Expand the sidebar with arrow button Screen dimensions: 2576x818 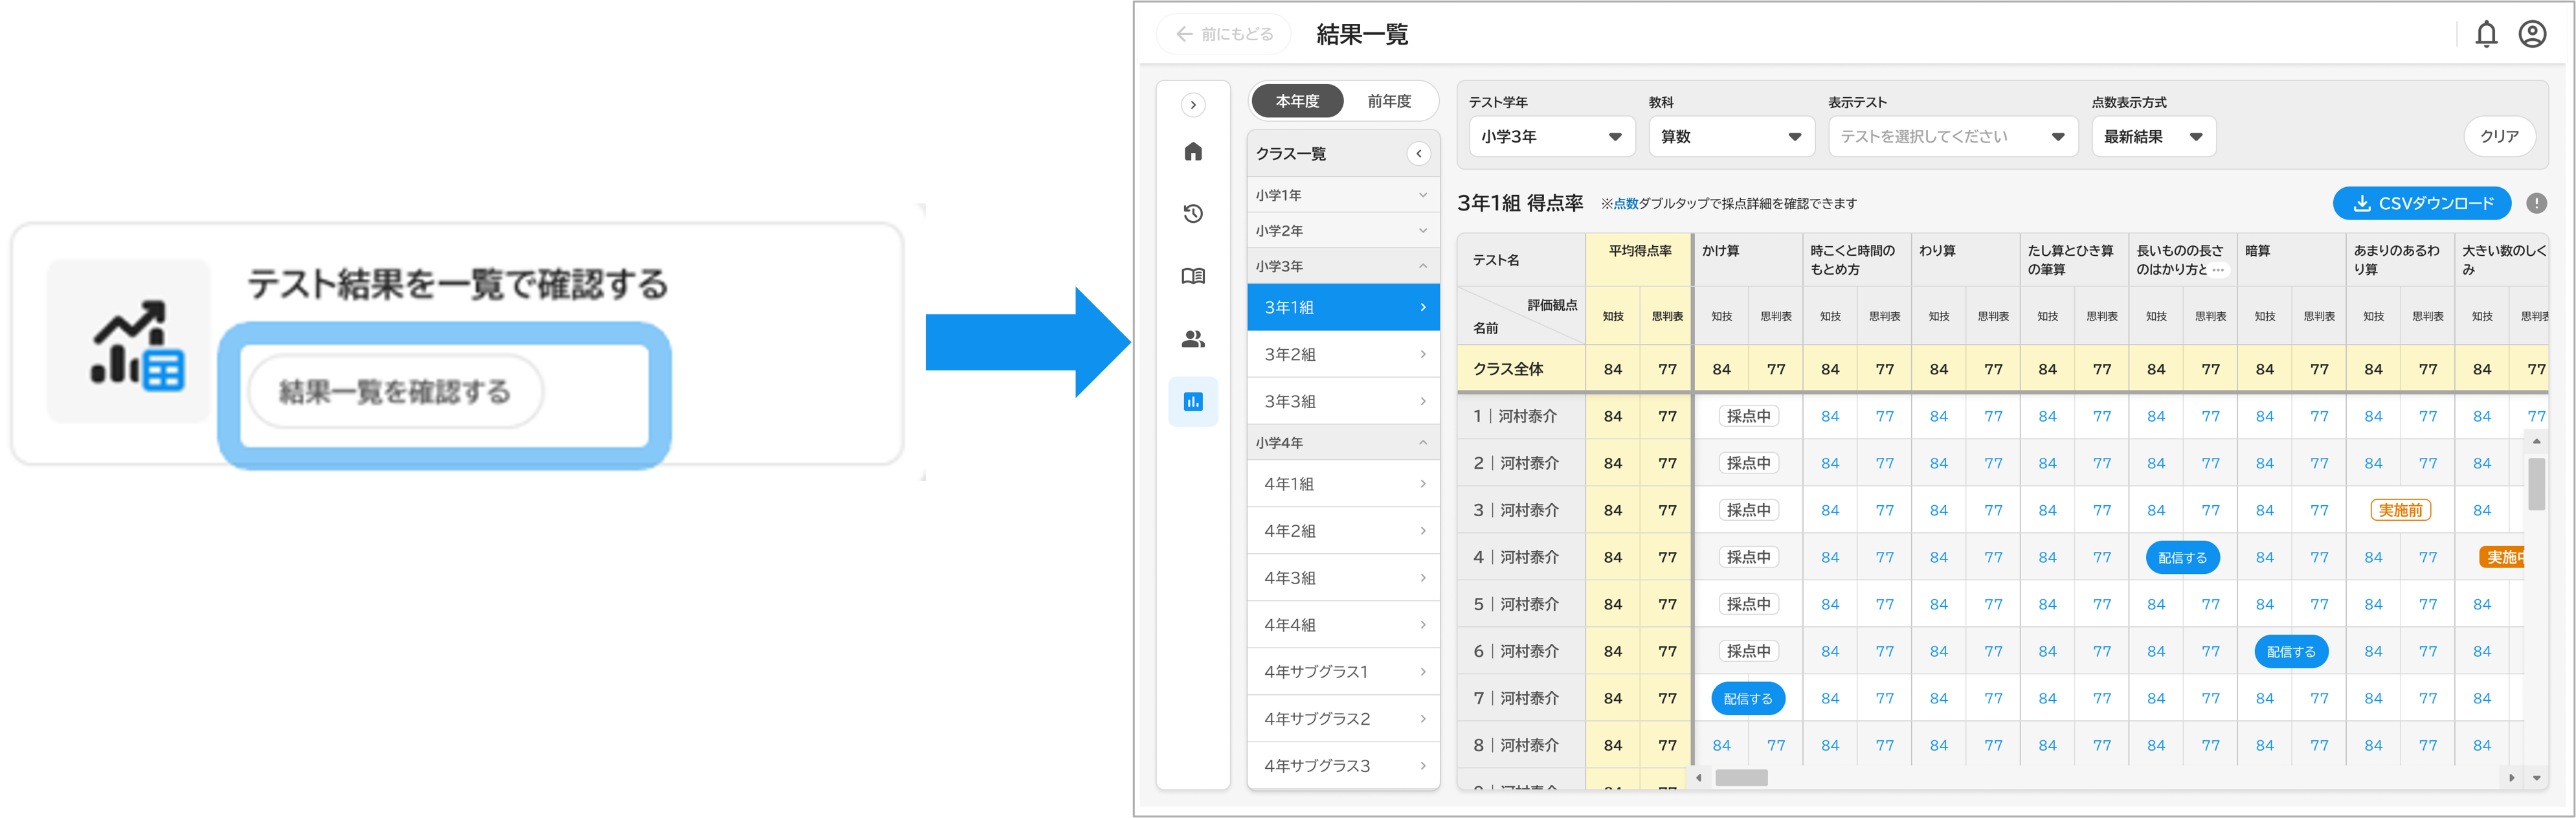(x=1193, y=105)
